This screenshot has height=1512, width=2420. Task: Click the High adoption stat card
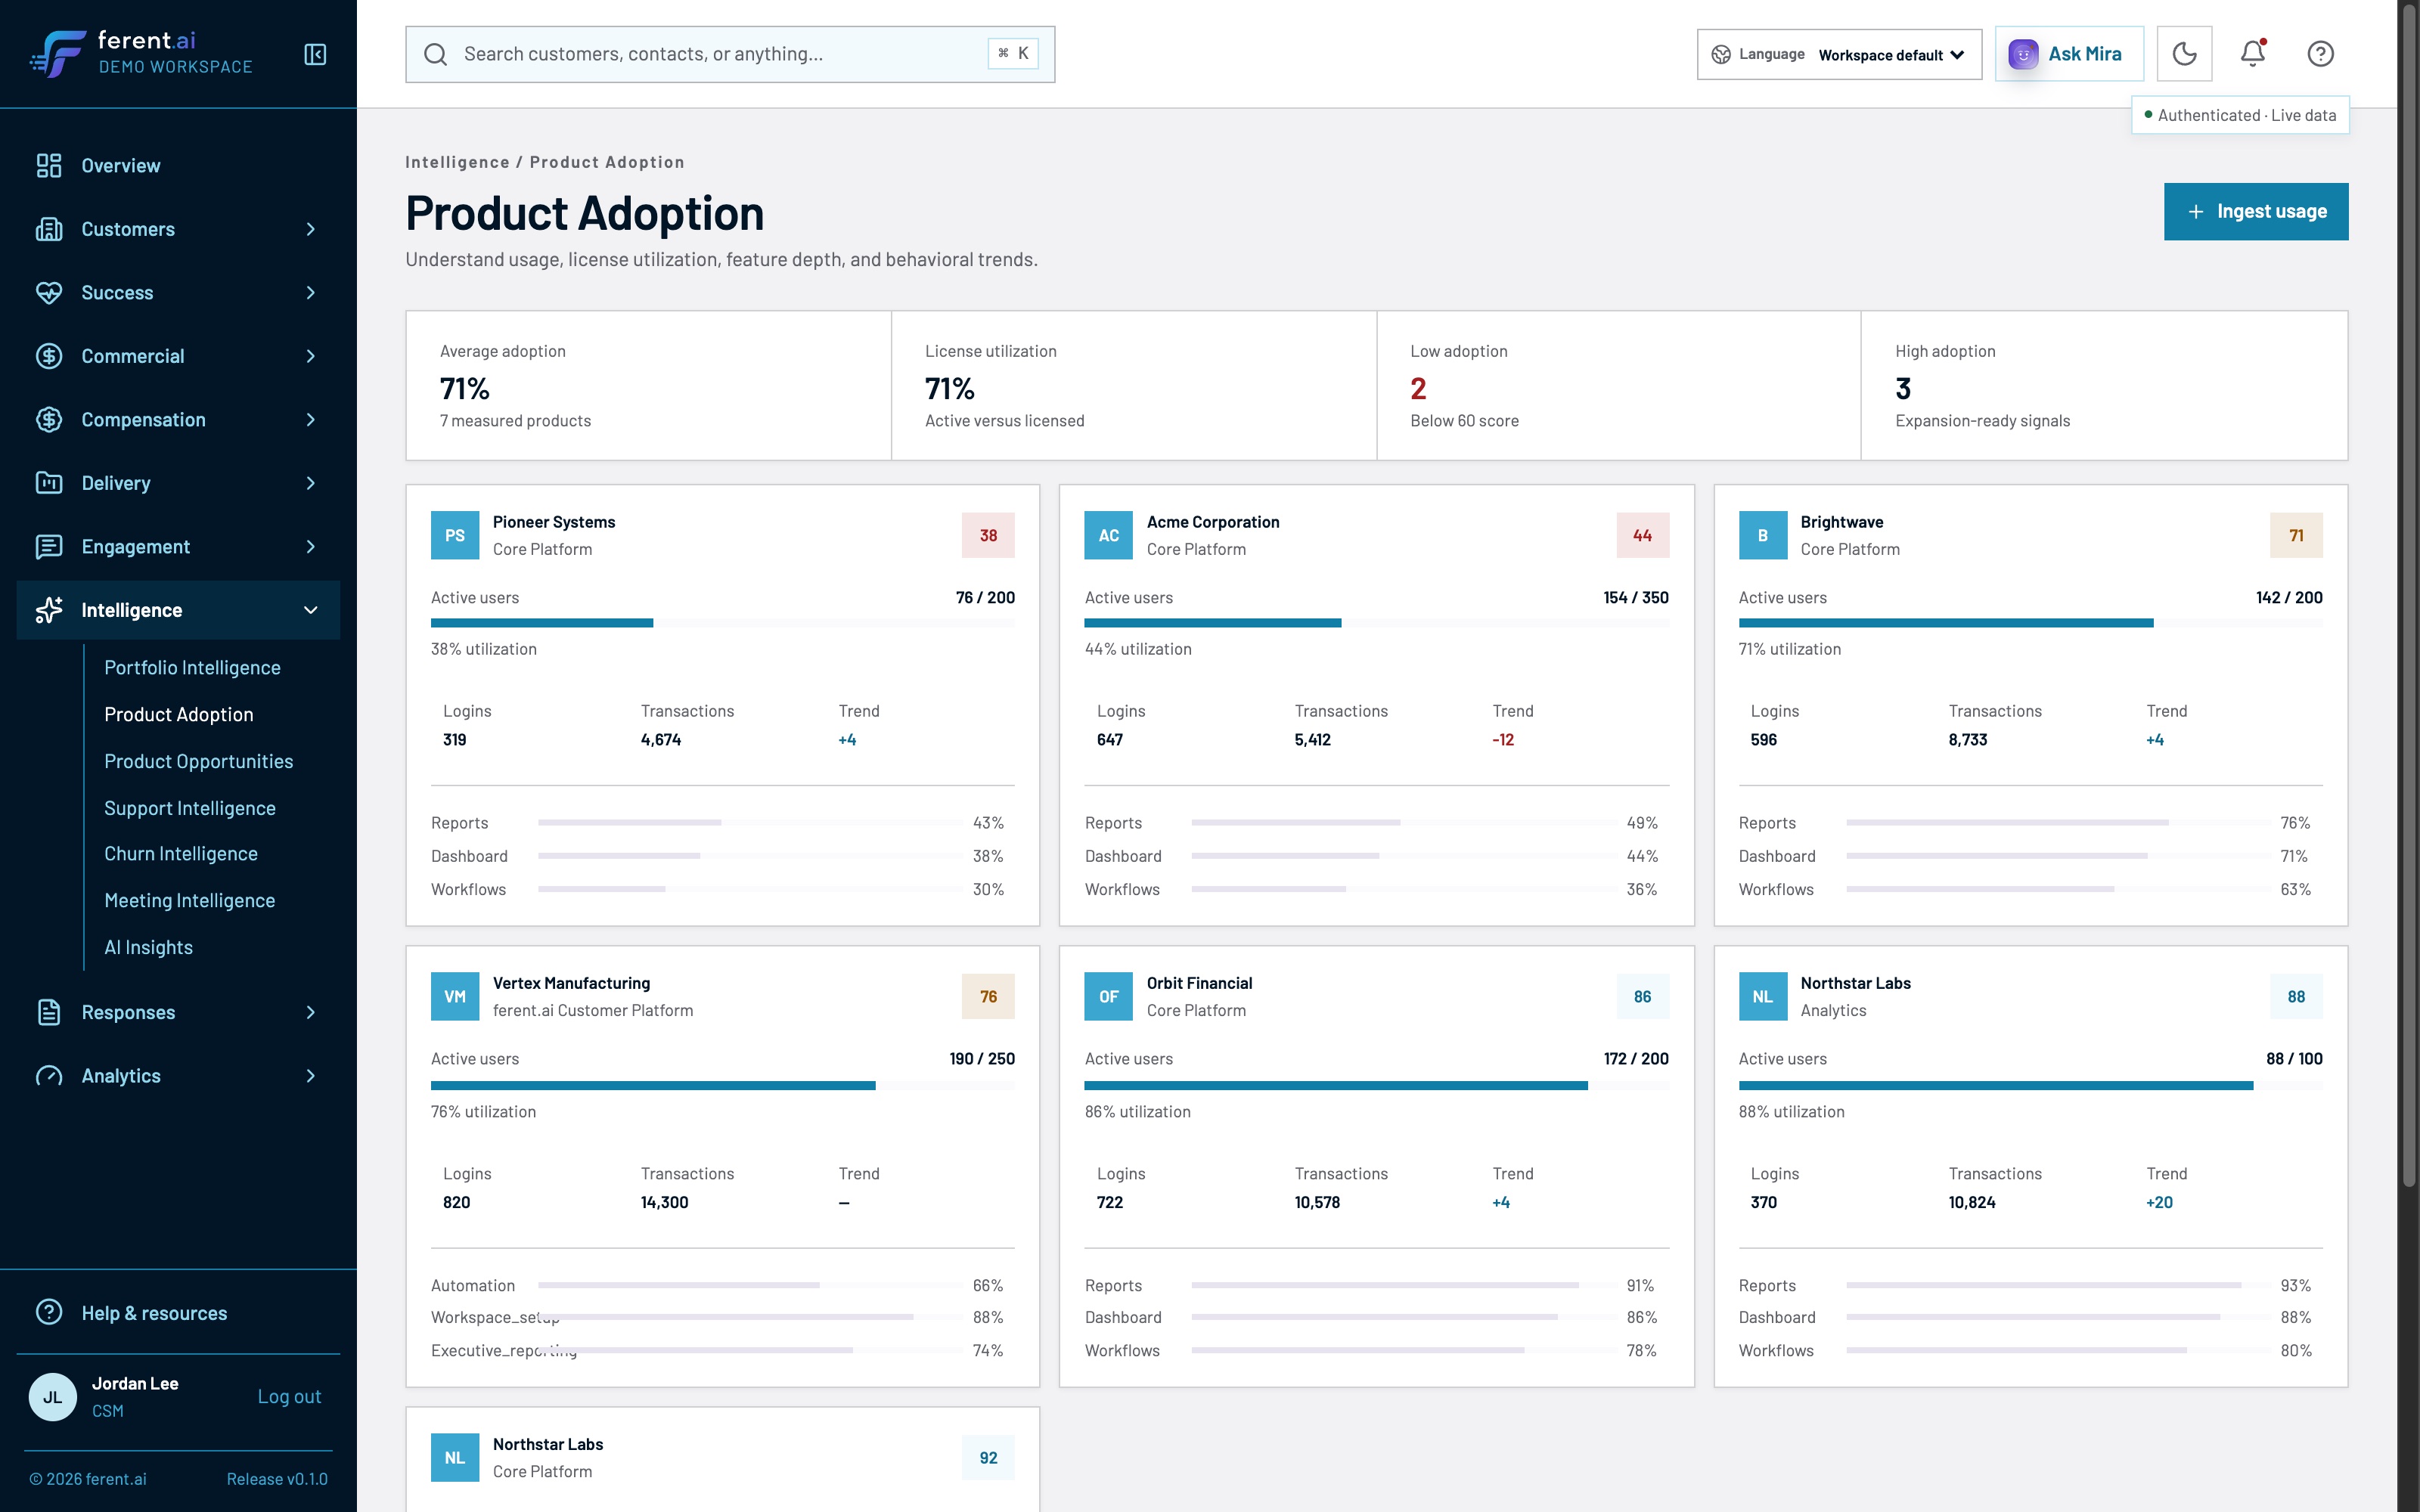pyautogui.click(x=2104, y=386)
